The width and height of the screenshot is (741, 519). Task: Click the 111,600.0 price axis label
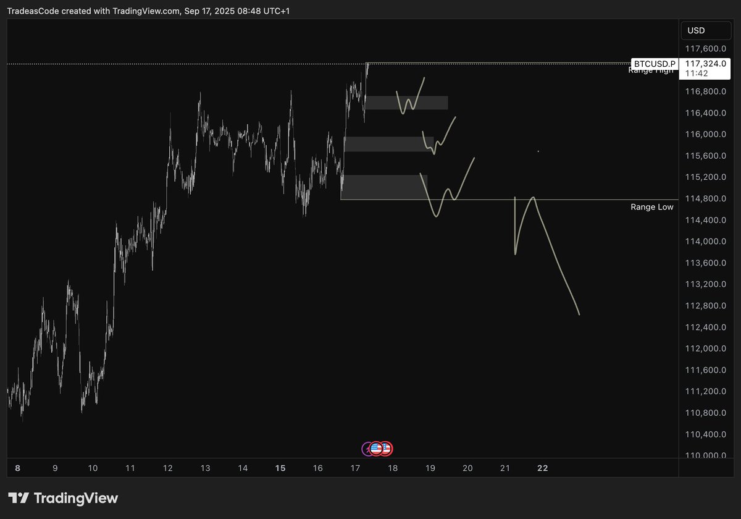tap(705, 370)
